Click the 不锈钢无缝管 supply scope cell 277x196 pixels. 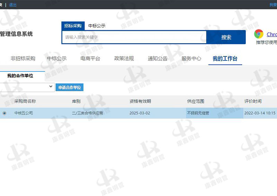(198, 113)
